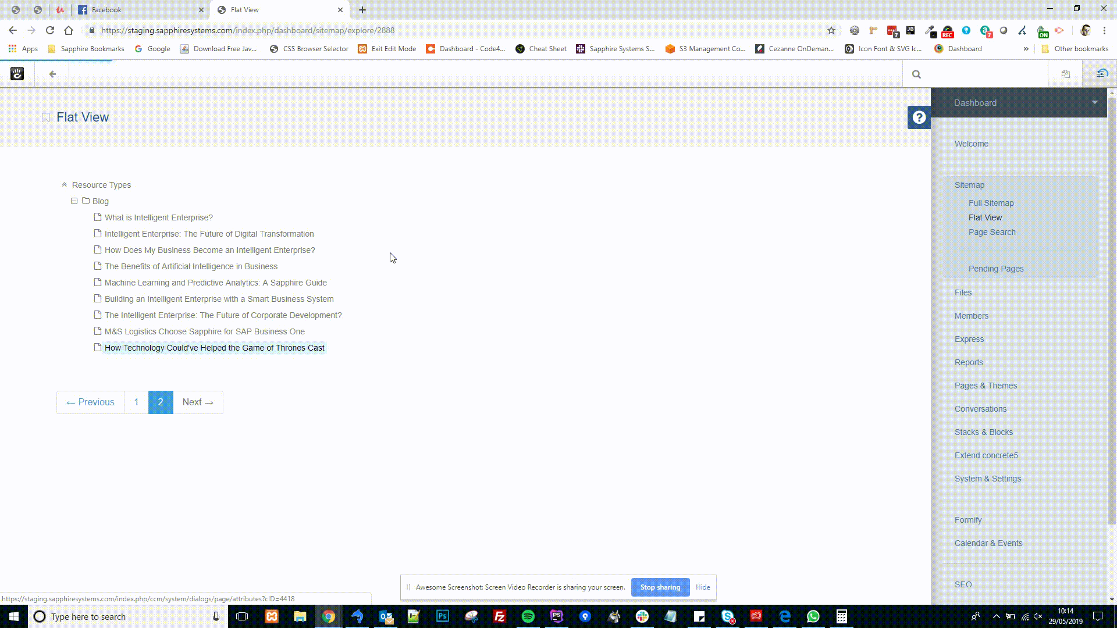The width and height of the screenshot is (1117, 628).
Task: Stop sharing the screen recording
Action: pos(660,587)
